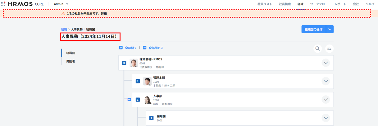Viewport: 378px width, 126px height.
Task: Click the 組織 breadcrumb link
Action: coord(64,29)
